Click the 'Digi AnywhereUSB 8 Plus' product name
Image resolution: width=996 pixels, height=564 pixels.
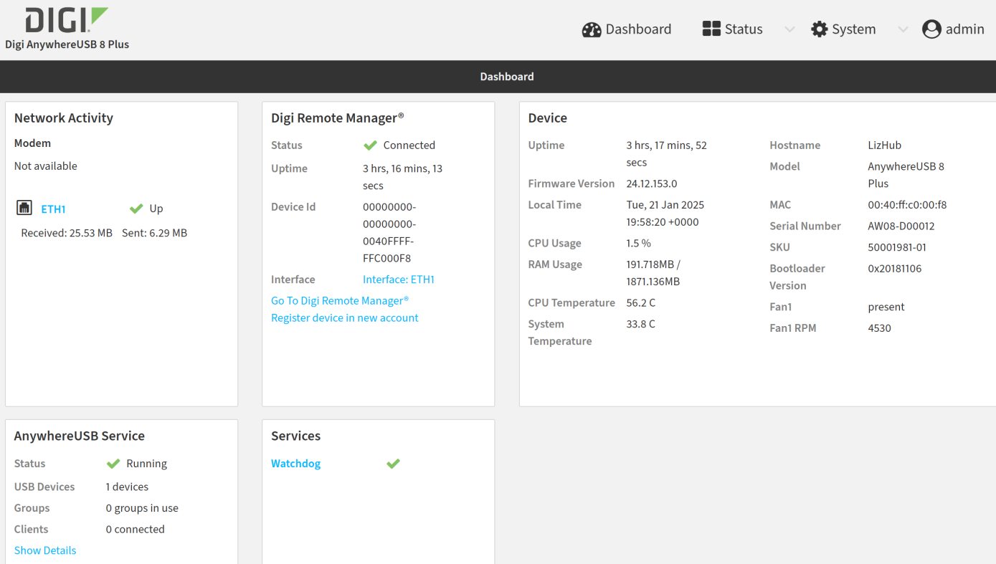point(67,44)
